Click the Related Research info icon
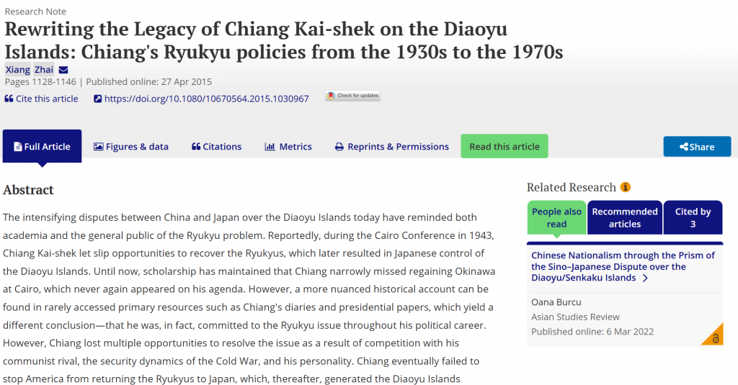The width and height of the screenshot is (738, 385). pyautogui.click(x=626, y=187)
